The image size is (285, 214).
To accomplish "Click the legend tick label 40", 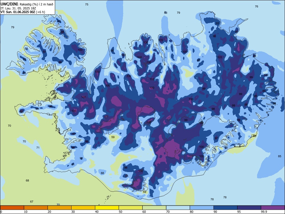I will [97, 212].
